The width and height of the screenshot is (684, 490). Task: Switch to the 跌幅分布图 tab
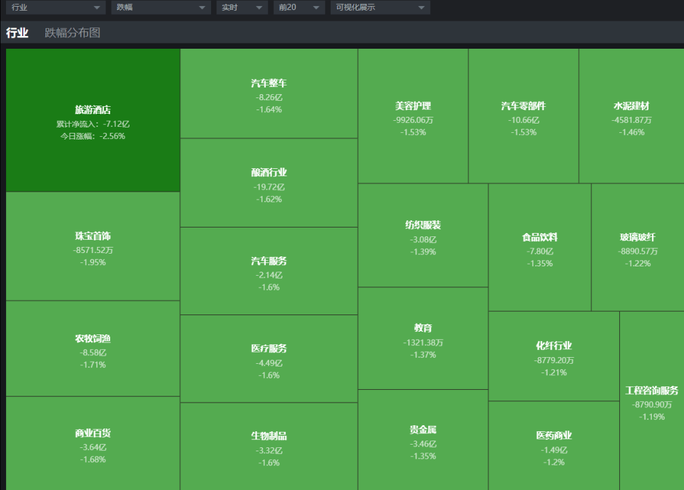(x=72, y=33)
